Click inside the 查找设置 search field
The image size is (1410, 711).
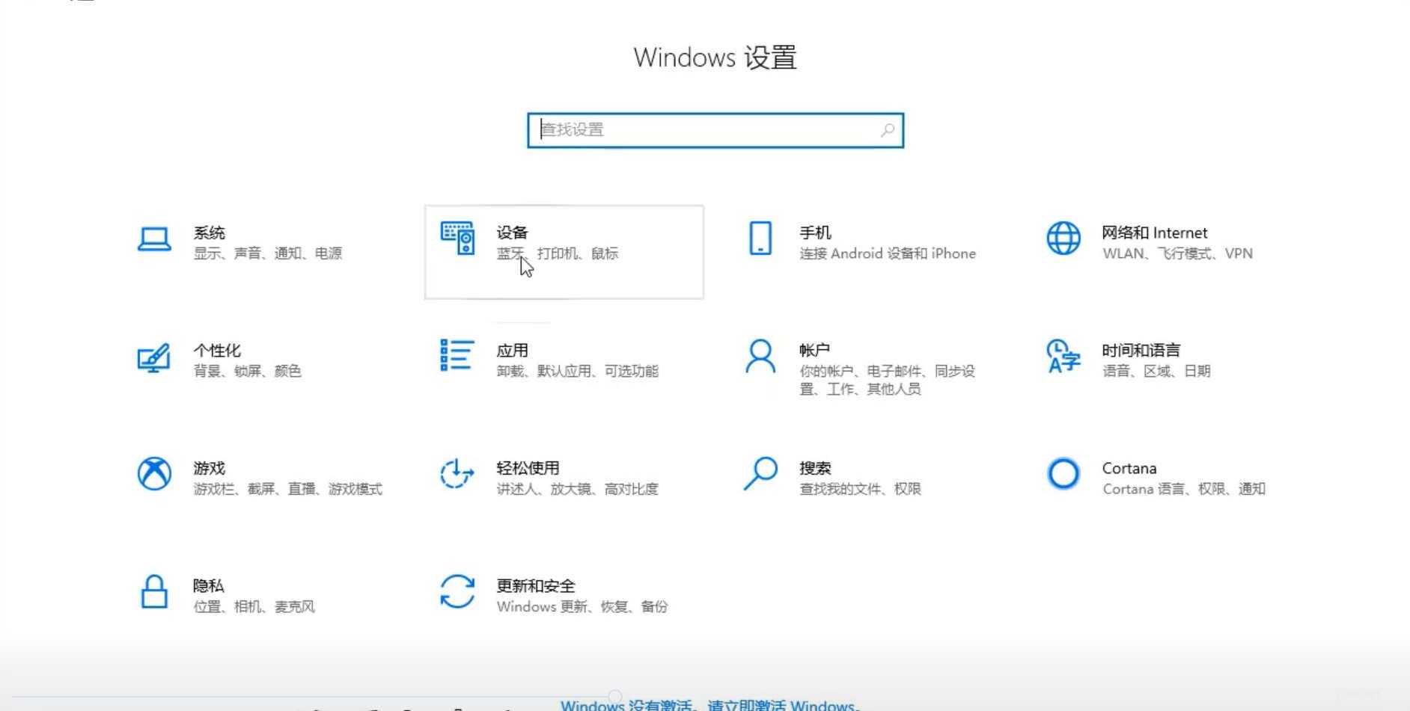point(674,129)
